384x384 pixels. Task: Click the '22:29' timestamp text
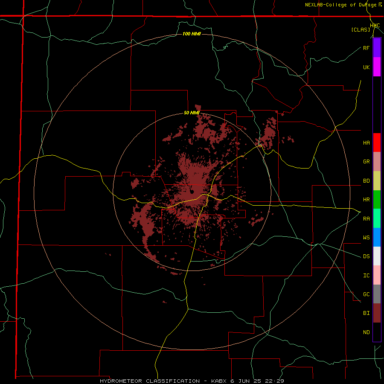275,381
